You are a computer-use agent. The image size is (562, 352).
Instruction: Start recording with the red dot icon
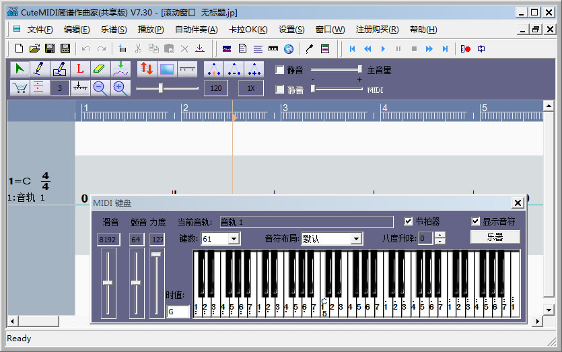pos(466,48)
